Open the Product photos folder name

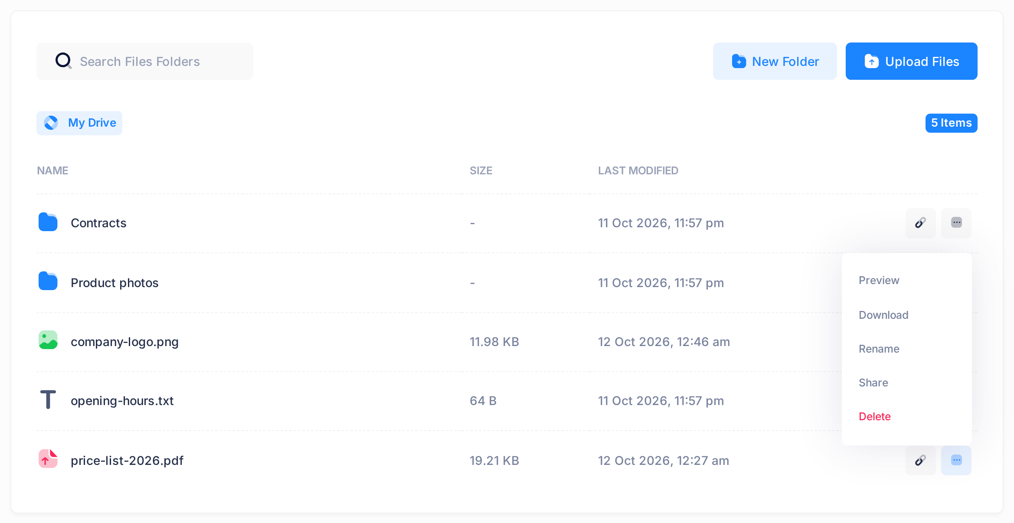point(114,283)
